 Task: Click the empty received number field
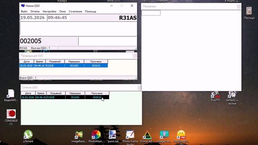coord(108,41)
